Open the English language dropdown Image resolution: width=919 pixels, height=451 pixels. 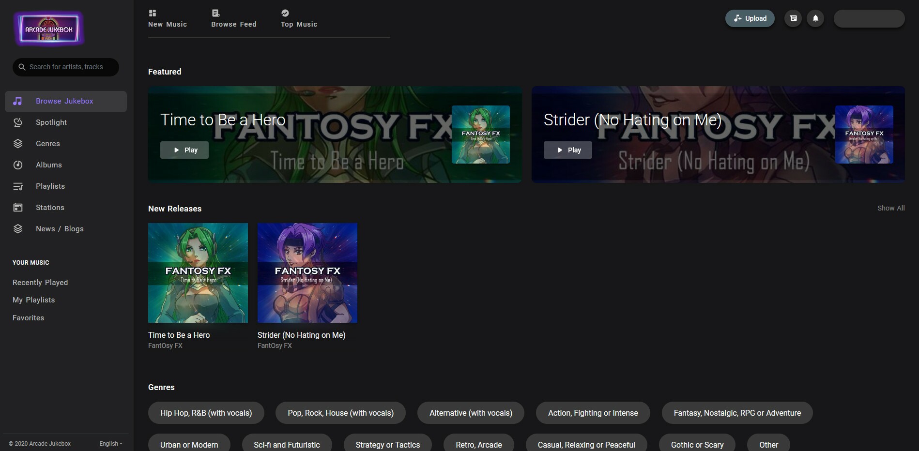pyautogui.click(x=111, y=444)
